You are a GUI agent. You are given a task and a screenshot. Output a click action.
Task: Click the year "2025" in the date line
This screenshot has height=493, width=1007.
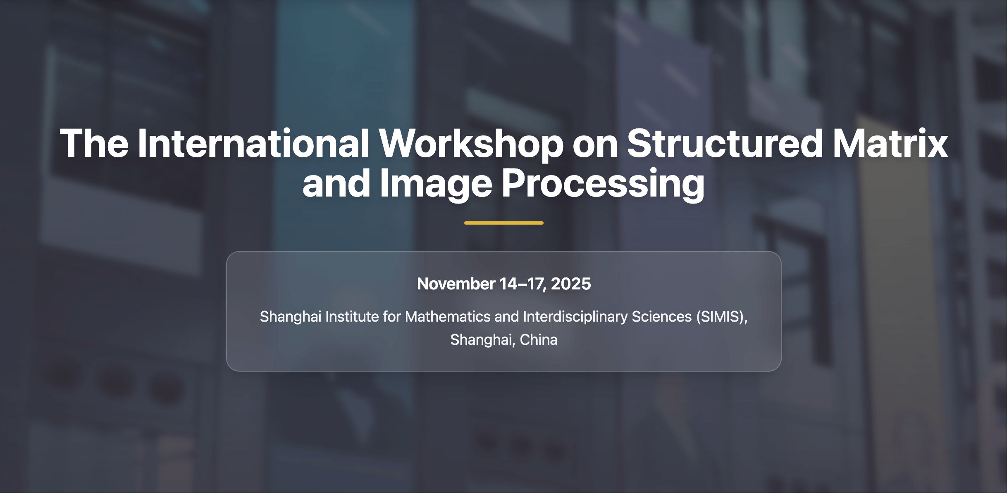tap(570, 284)
